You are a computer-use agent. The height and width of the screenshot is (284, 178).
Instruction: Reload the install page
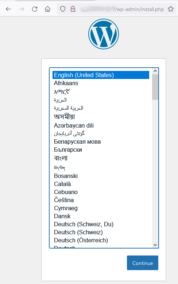click(35, 9)
